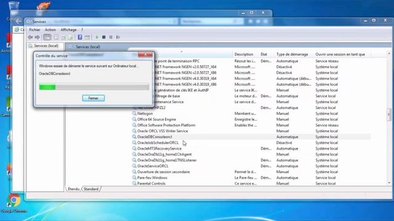Open the ? help menu
This screenshot has width=394, height=221.
point(82,29)
